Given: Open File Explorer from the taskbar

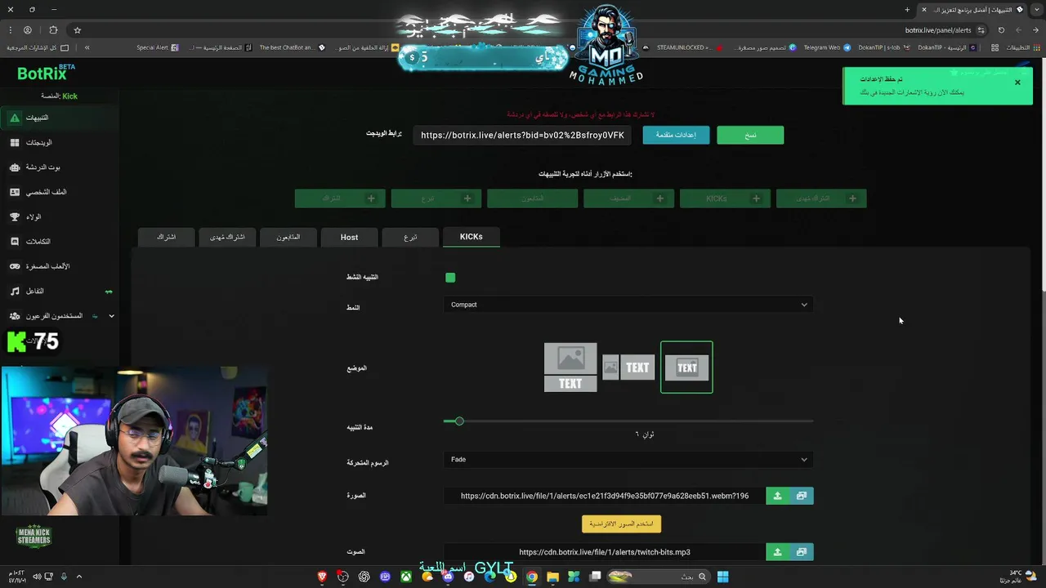Looking at the screenshot, I should pyautogui.click(x=553, y=577).
